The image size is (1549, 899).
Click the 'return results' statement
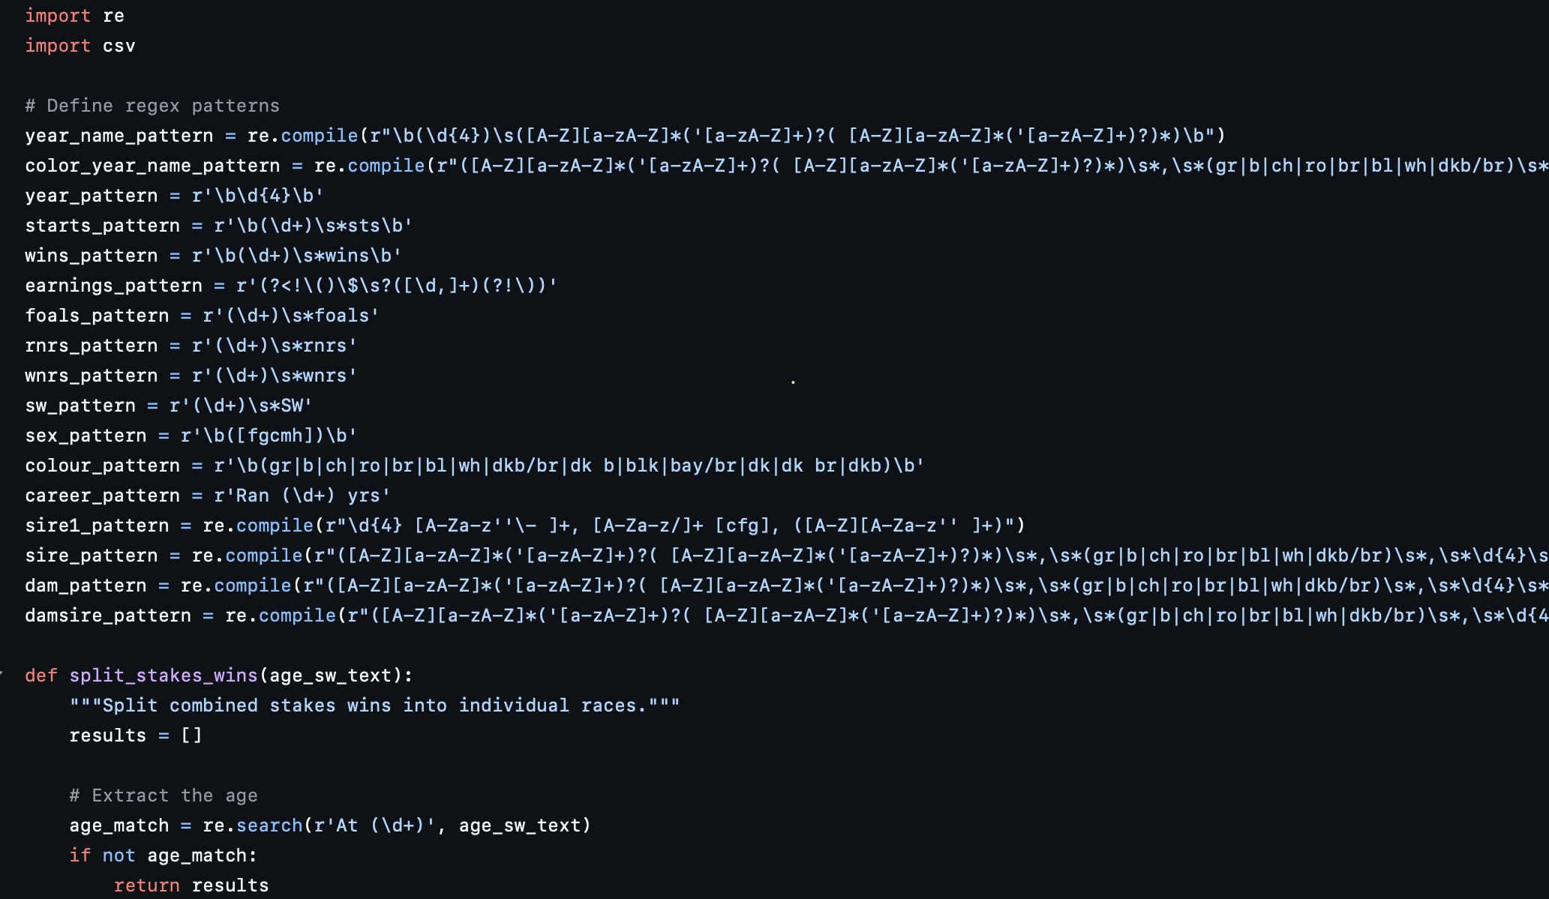click(x=191, y=886)
